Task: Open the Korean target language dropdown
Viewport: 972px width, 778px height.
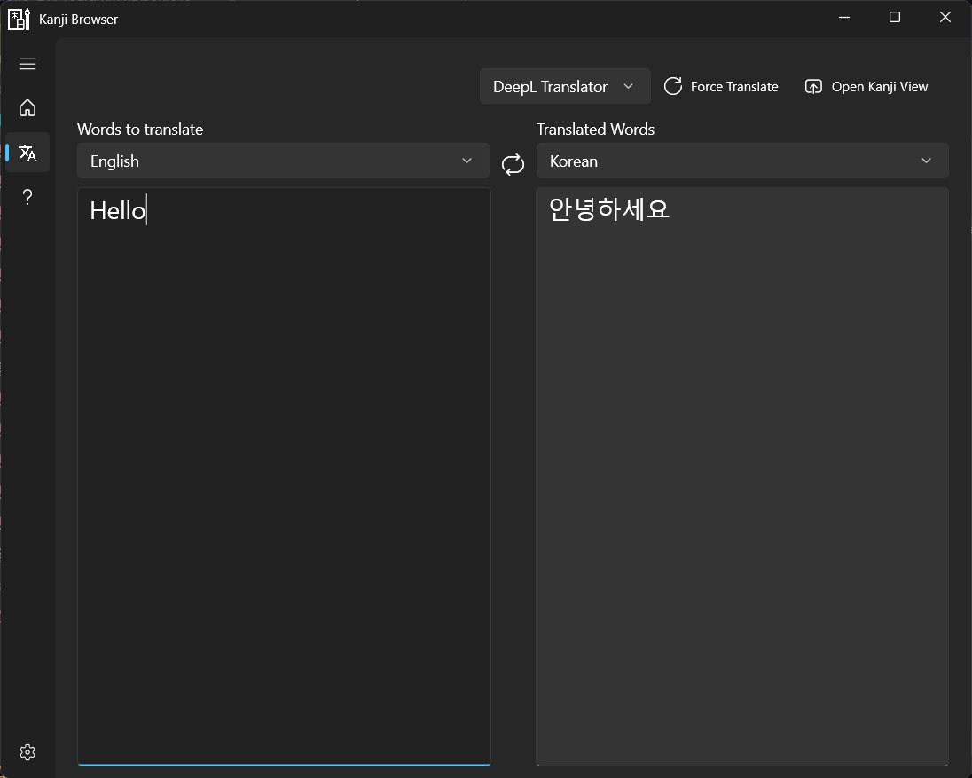Action: tap(741, 161)
